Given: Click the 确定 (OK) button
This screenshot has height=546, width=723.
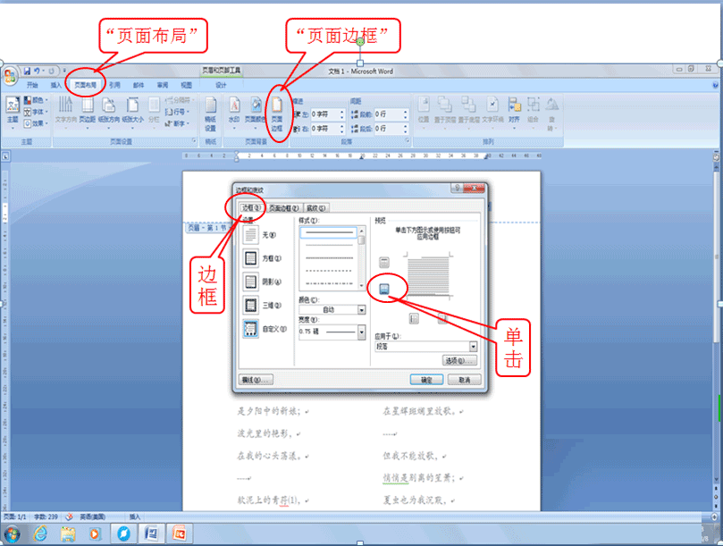Looking at the screenshot, I should click(x=427, y=380).
